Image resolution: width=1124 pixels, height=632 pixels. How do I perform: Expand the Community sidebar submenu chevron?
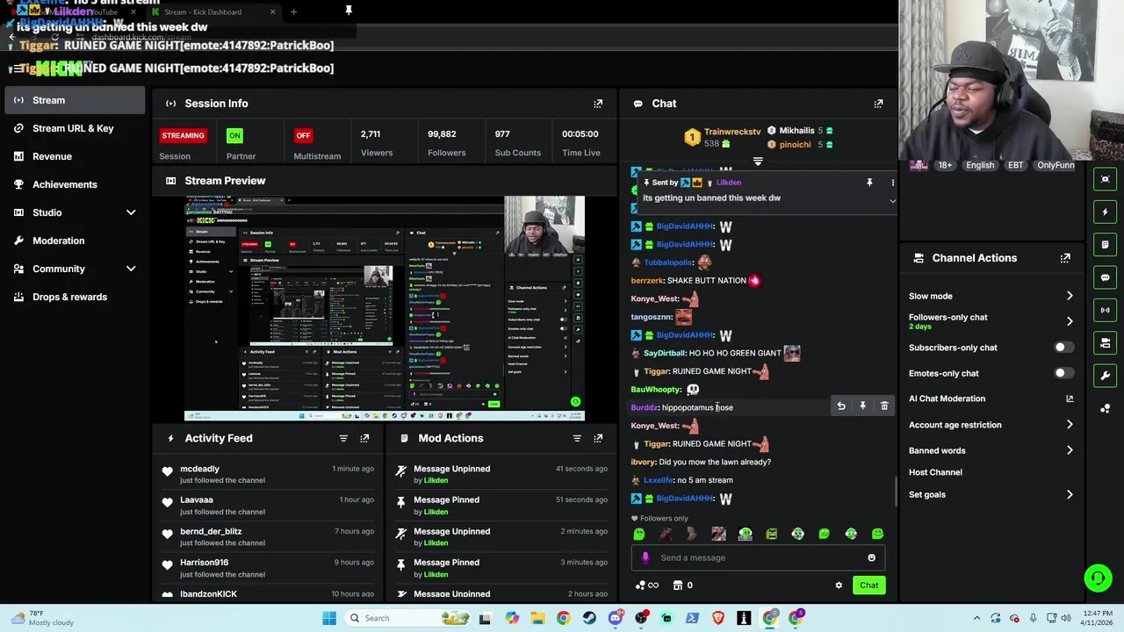(x=131, y=269)
